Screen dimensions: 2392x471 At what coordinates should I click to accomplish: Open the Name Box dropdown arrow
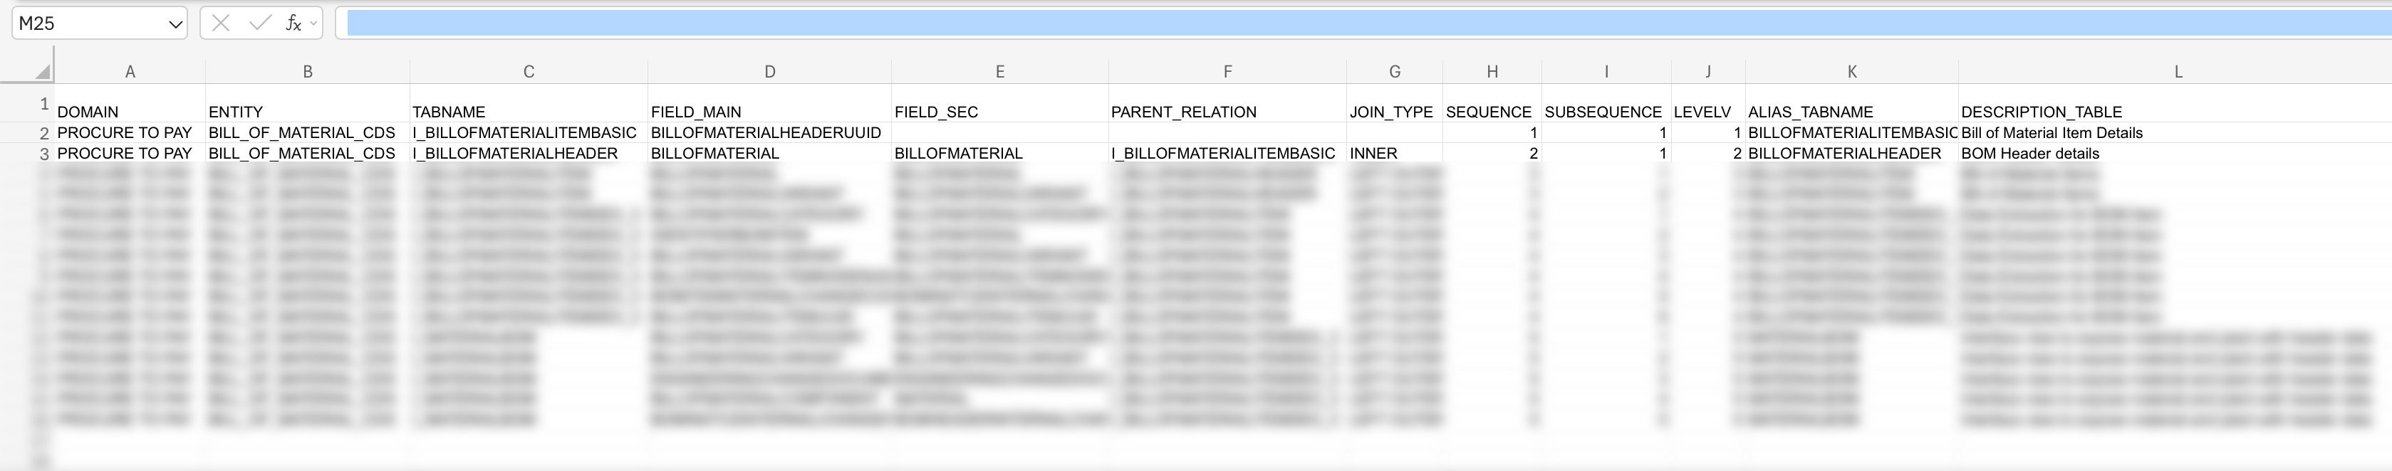[175, 24]
